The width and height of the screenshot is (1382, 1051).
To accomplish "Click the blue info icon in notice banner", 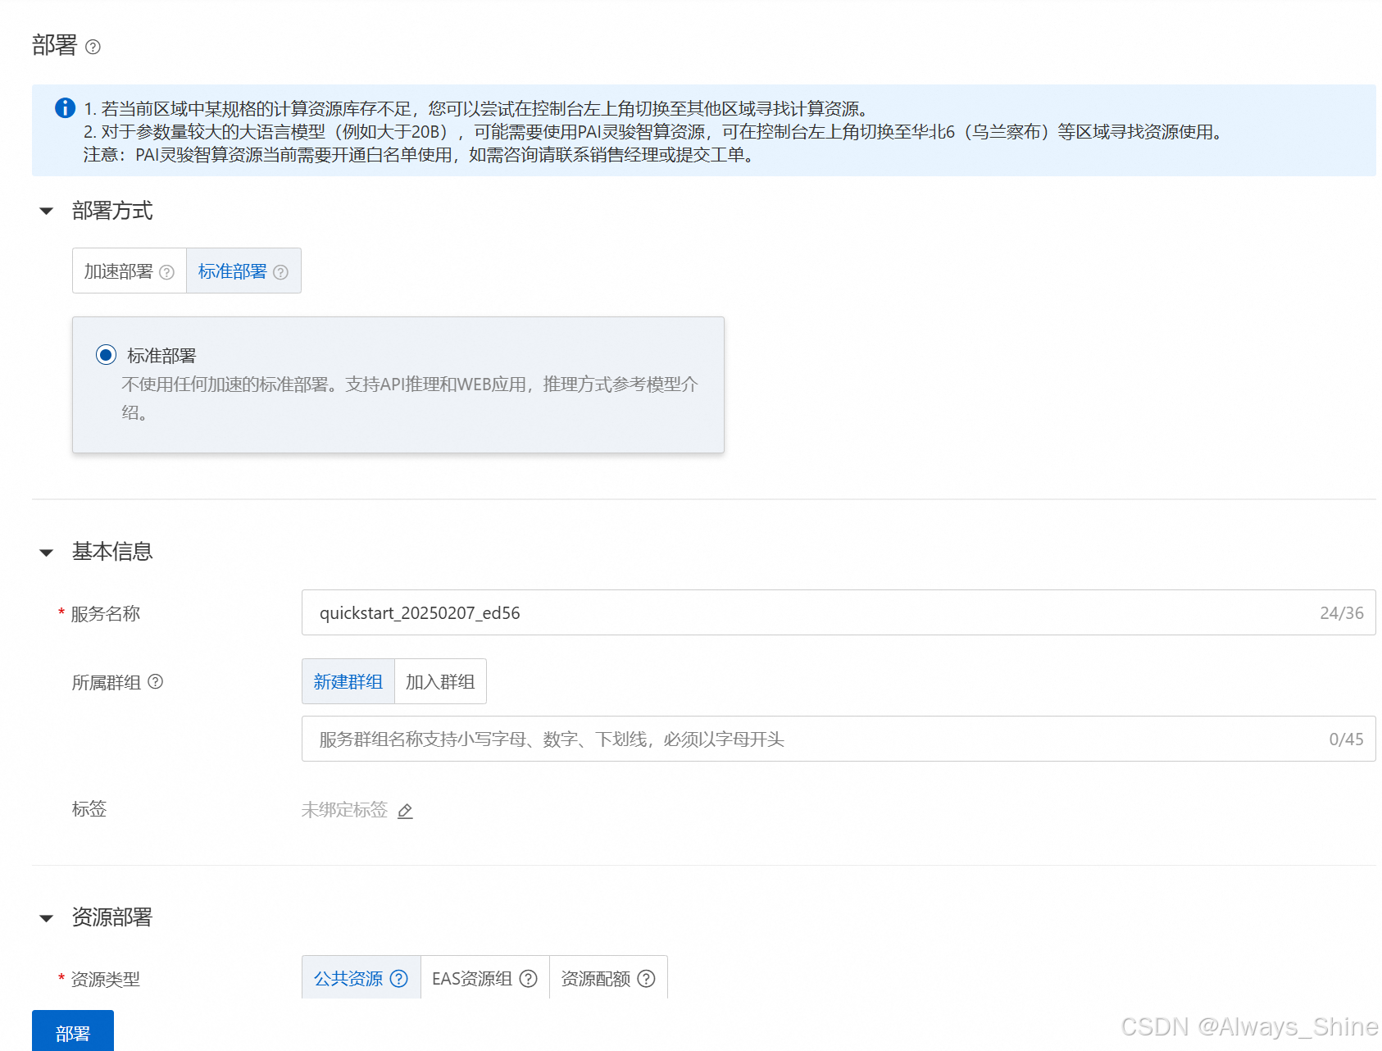I will coord(65,108).
